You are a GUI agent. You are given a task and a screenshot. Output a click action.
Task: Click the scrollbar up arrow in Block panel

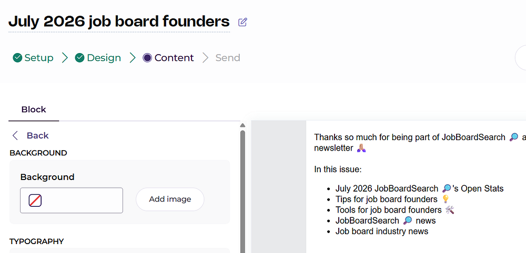[x=242, y=125]
